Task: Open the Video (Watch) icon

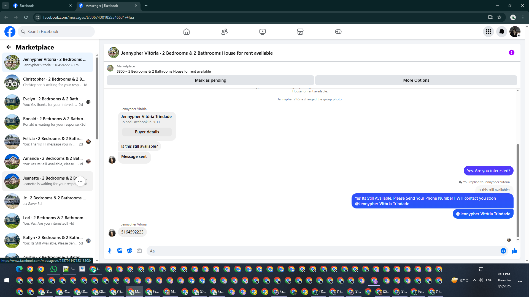Action: [x=263, y=32]
